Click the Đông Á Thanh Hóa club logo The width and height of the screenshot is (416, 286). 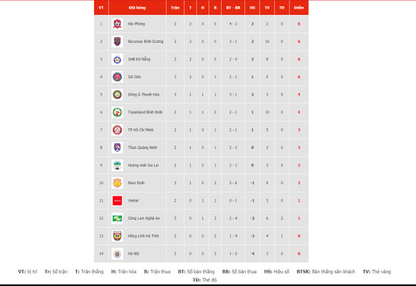click(117, 95)
